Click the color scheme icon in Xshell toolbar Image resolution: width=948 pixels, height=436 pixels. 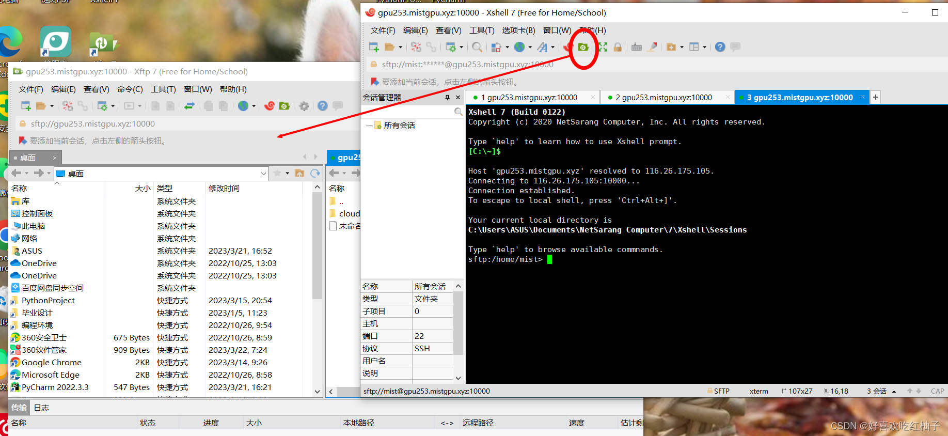point(496,47)
